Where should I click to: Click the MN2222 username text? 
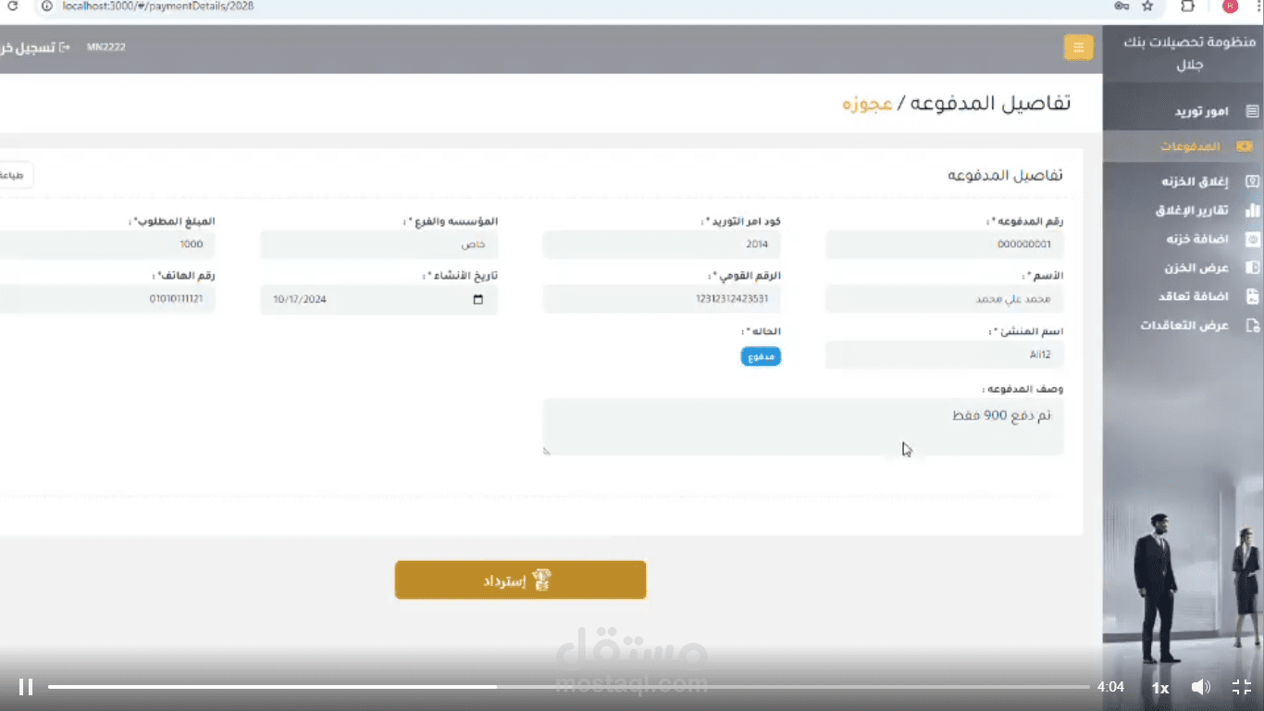click(105, 47)
